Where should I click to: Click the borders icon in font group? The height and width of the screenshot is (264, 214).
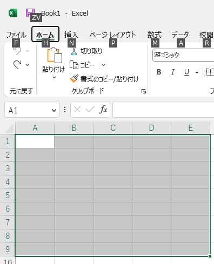[210, 72]
